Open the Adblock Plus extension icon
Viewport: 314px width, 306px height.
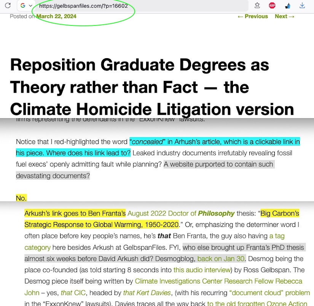click(272, 5)
